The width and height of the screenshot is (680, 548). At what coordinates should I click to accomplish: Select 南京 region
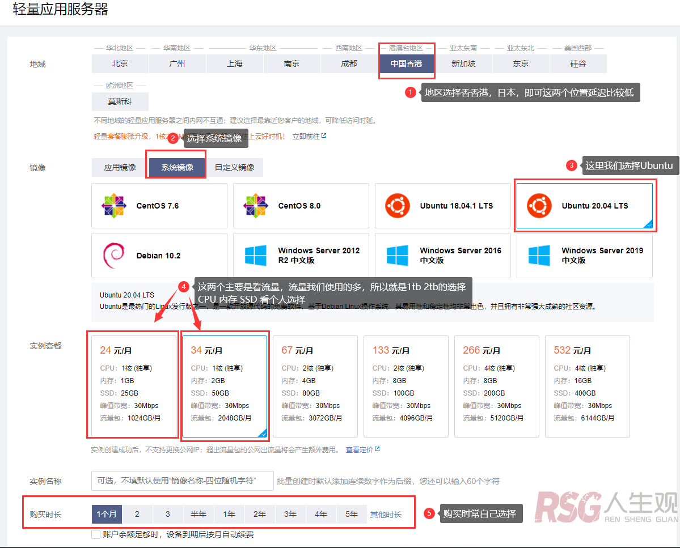292,63
